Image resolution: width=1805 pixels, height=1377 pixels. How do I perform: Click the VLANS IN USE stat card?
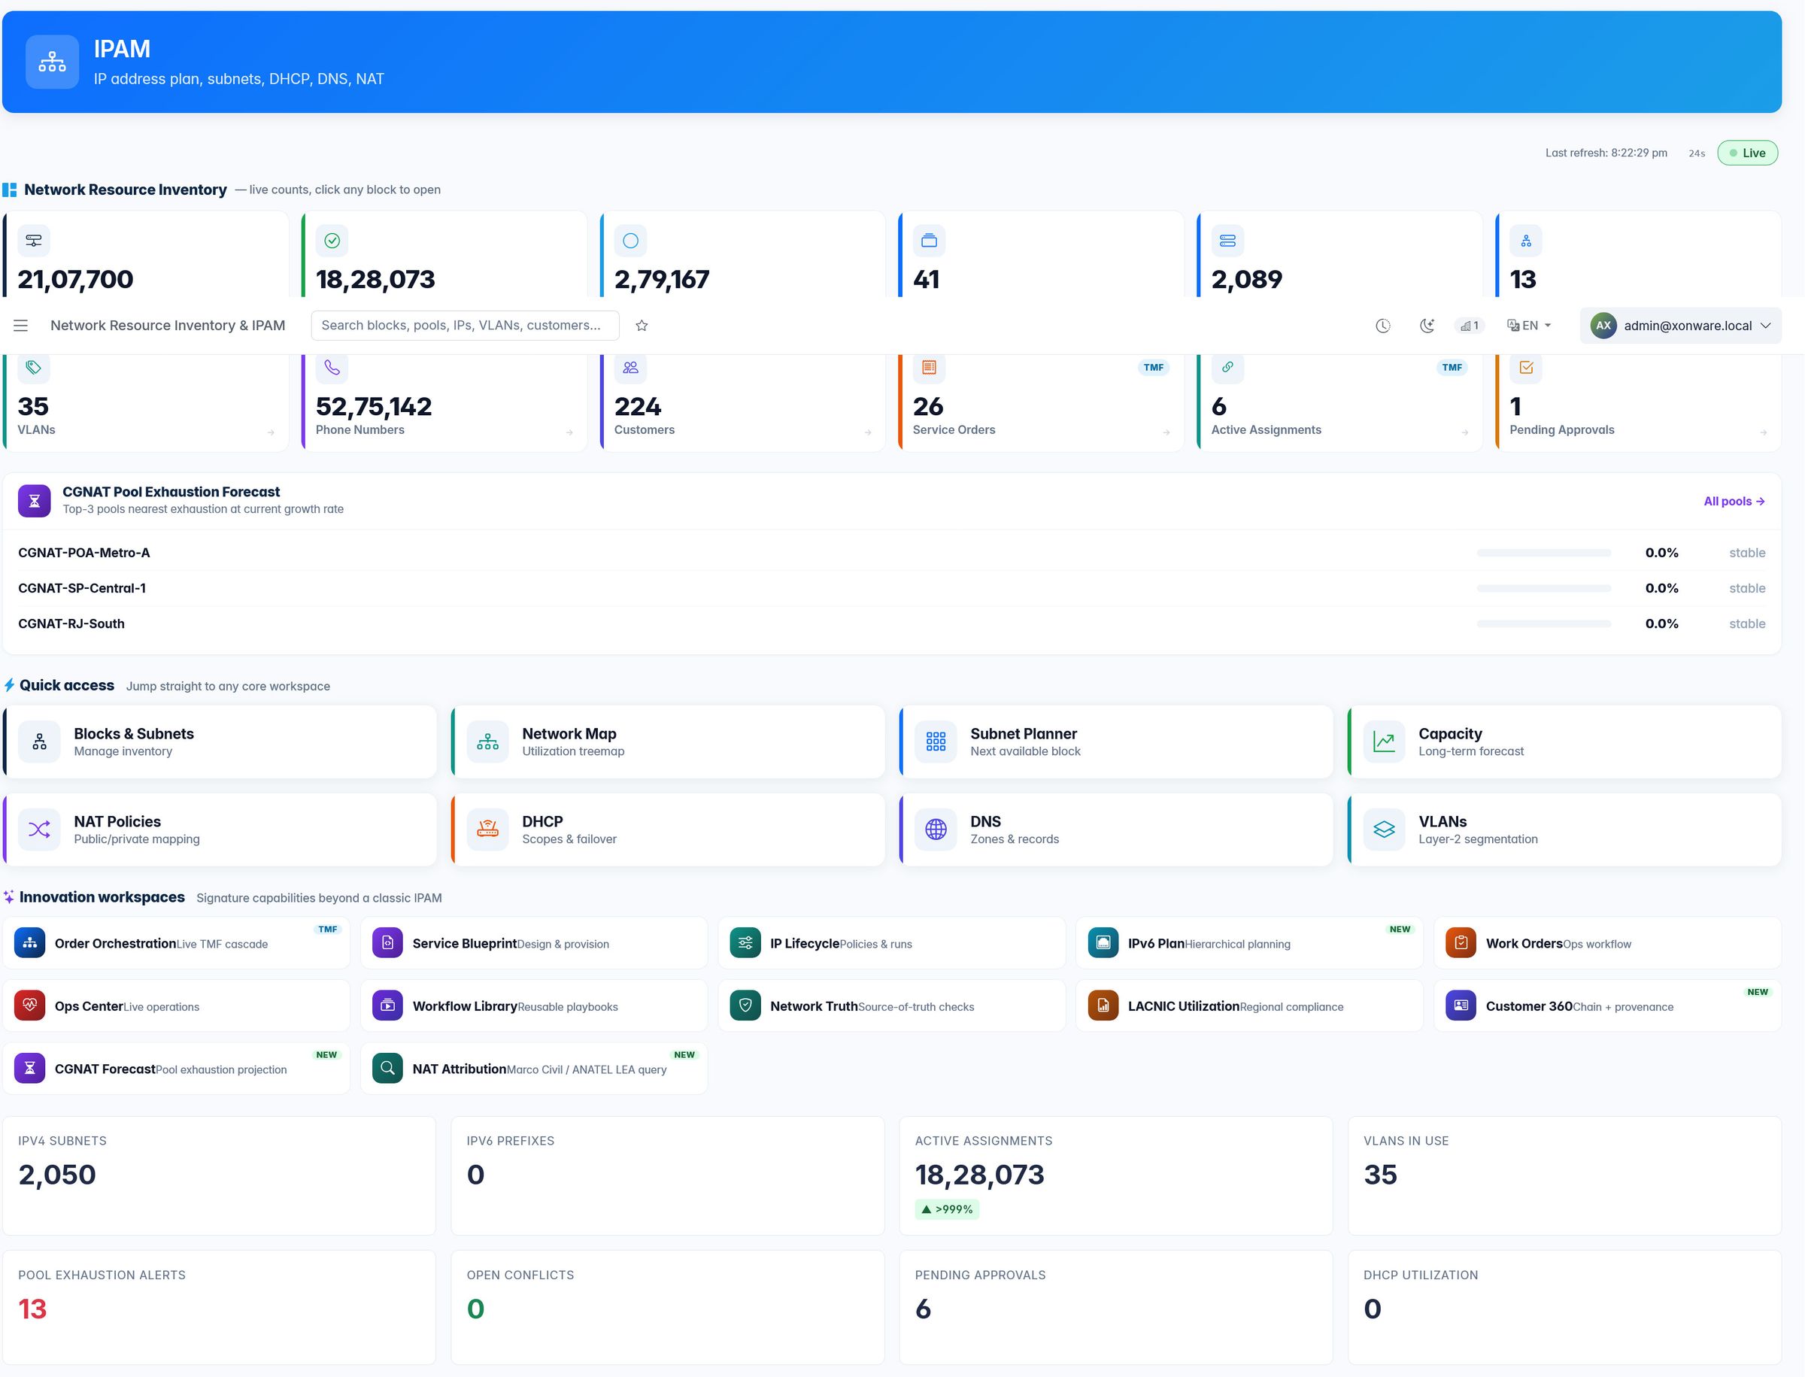[x=1565, y=1175]
